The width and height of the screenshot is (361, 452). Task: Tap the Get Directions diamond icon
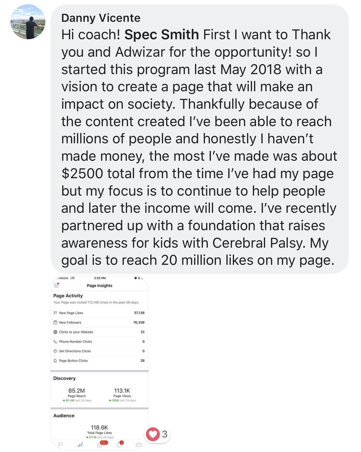55,351
